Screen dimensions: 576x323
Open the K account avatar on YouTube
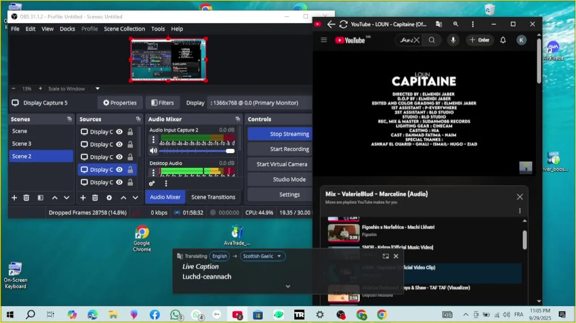(521, 40)
